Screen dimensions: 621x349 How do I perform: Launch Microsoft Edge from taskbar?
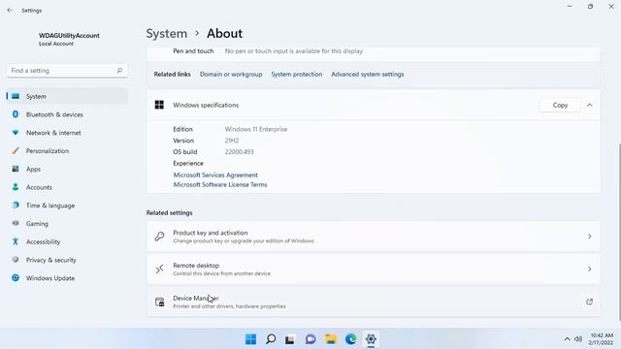(x=350, y=339)
